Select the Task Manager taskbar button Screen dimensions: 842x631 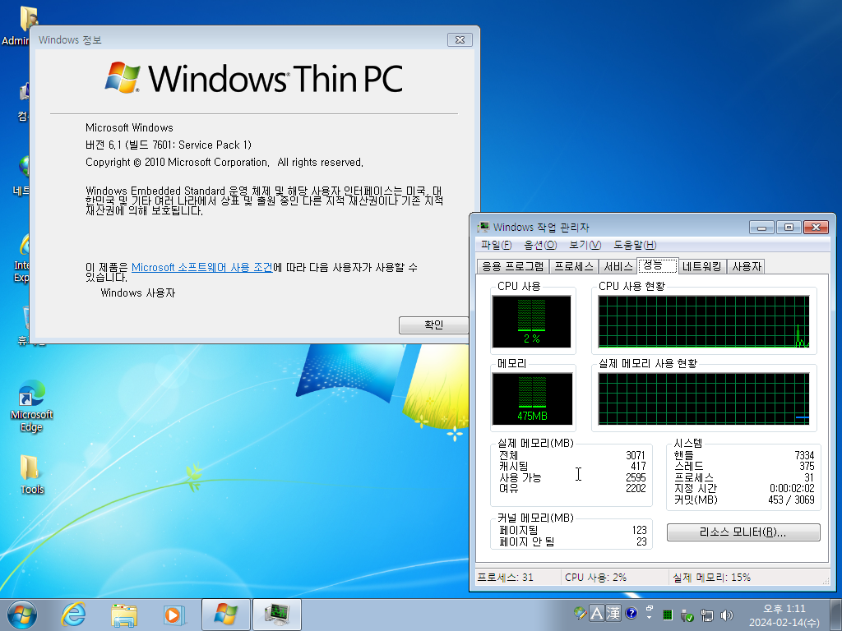(276, 615)
